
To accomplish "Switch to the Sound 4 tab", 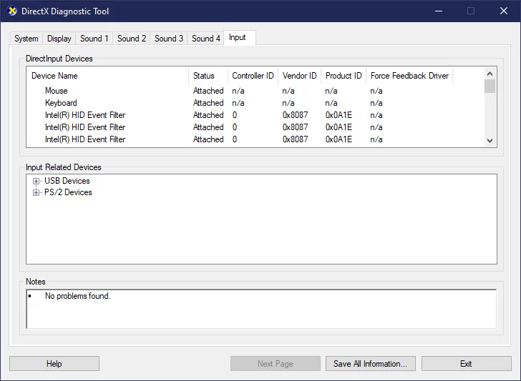I will point(206,39).
